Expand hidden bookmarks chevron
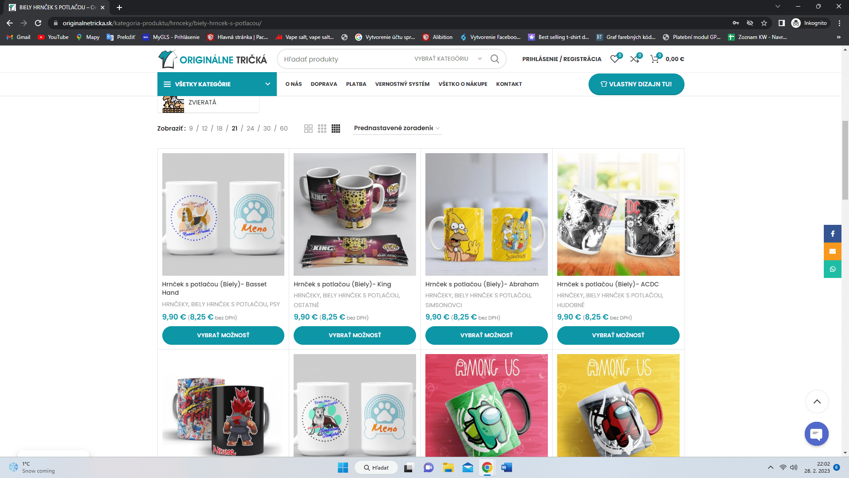 pos(839,37)
